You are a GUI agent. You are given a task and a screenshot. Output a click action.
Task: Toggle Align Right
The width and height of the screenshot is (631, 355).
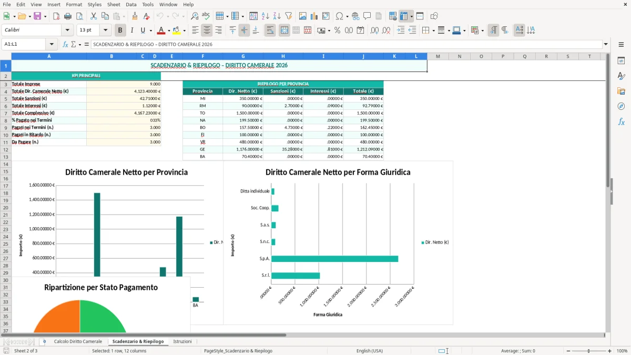(x=218, y=31)
